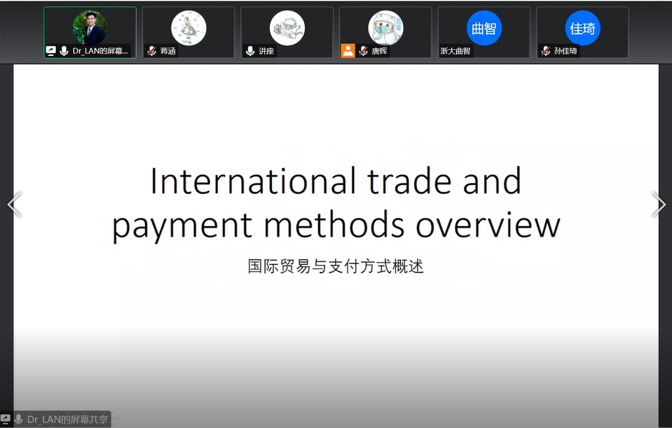The image size is (672, 428).
Task: Click the 唐辉 name label
Action: [379, 51]
